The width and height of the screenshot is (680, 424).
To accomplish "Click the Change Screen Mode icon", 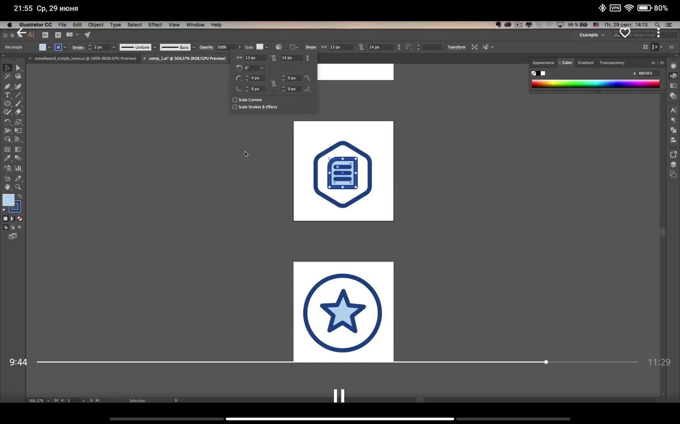I will (x=13, y=236).
